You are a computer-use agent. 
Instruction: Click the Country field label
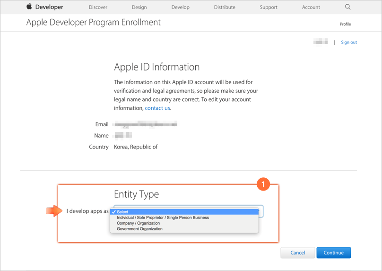pos(99,147)
